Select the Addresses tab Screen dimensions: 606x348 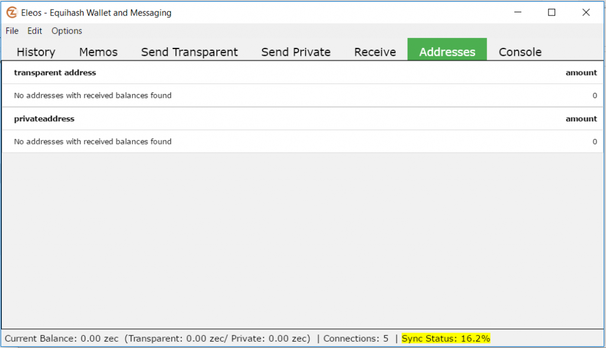tap(447, 50)
